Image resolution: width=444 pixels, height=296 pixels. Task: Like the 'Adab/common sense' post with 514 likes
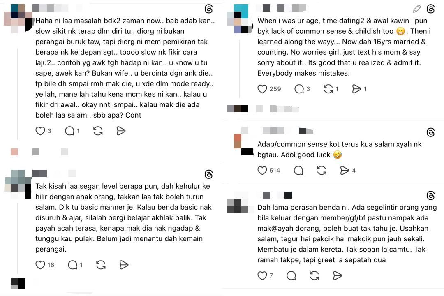coord(262,171)
